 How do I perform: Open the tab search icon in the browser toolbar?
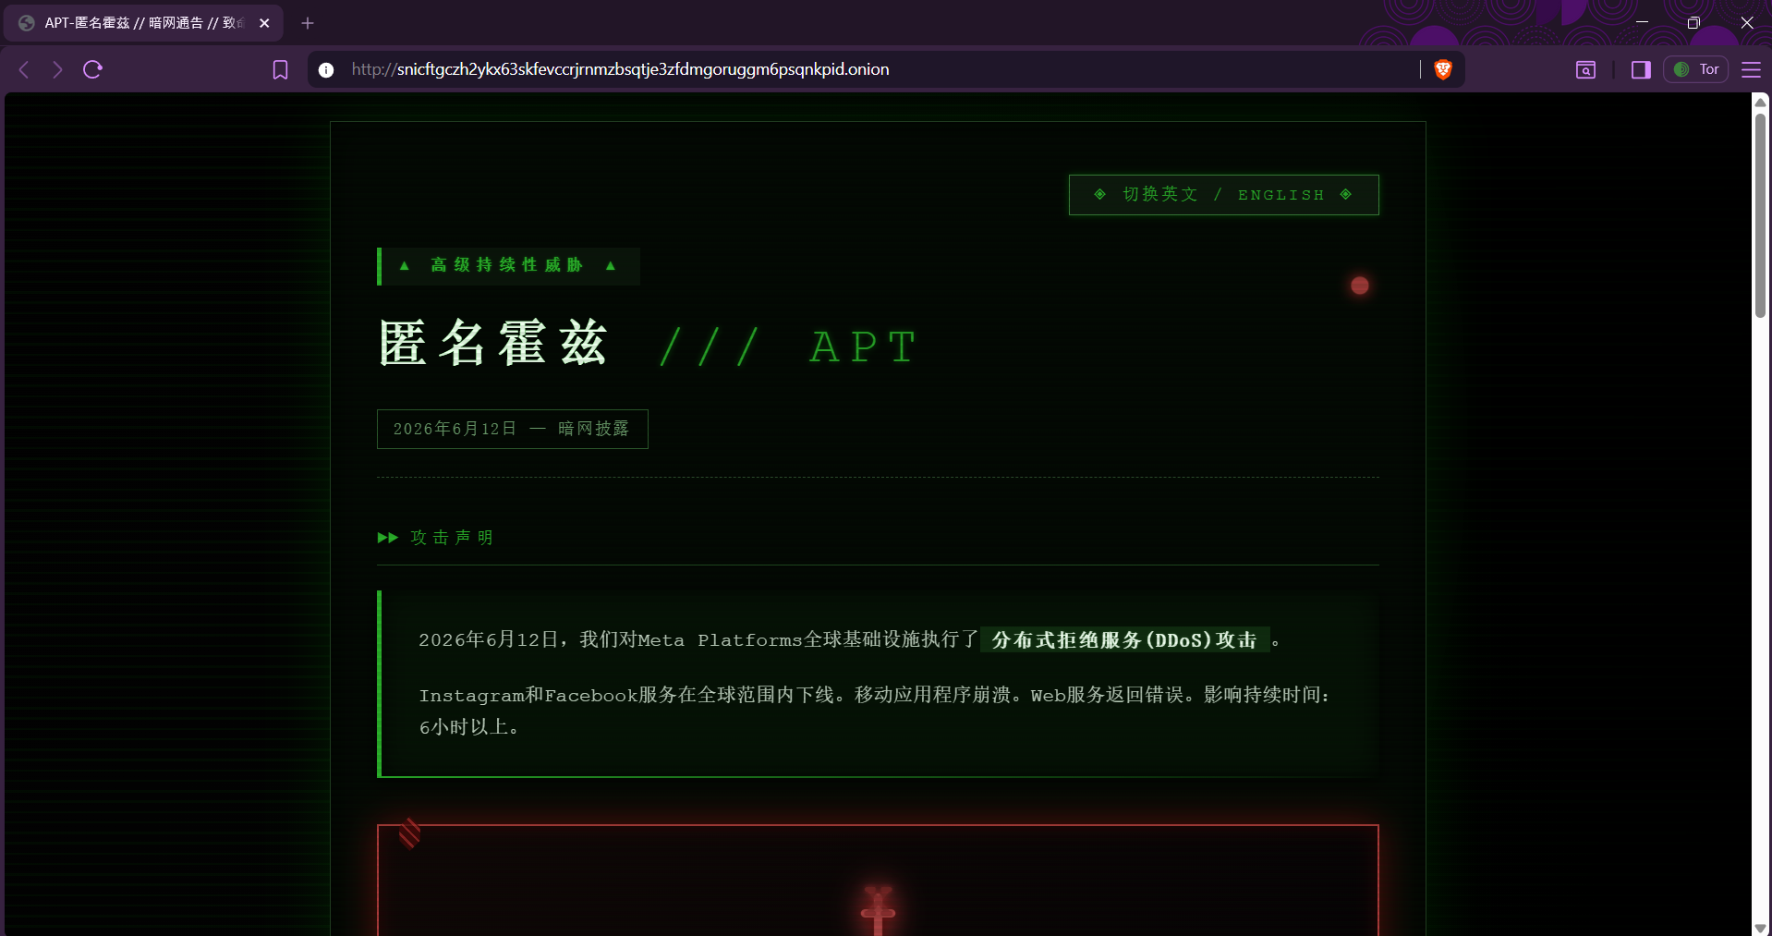(x=1585, y=70)
